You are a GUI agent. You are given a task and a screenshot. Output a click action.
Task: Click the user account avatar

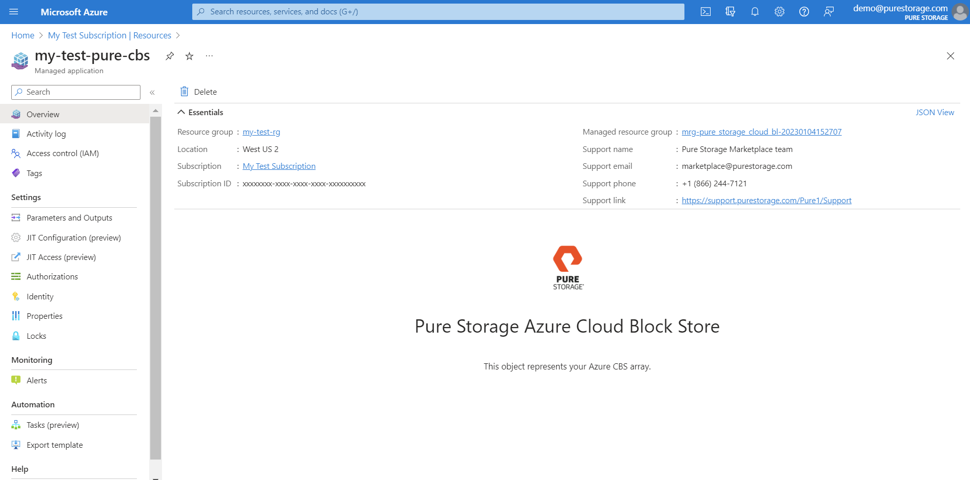tap(960, 12)
